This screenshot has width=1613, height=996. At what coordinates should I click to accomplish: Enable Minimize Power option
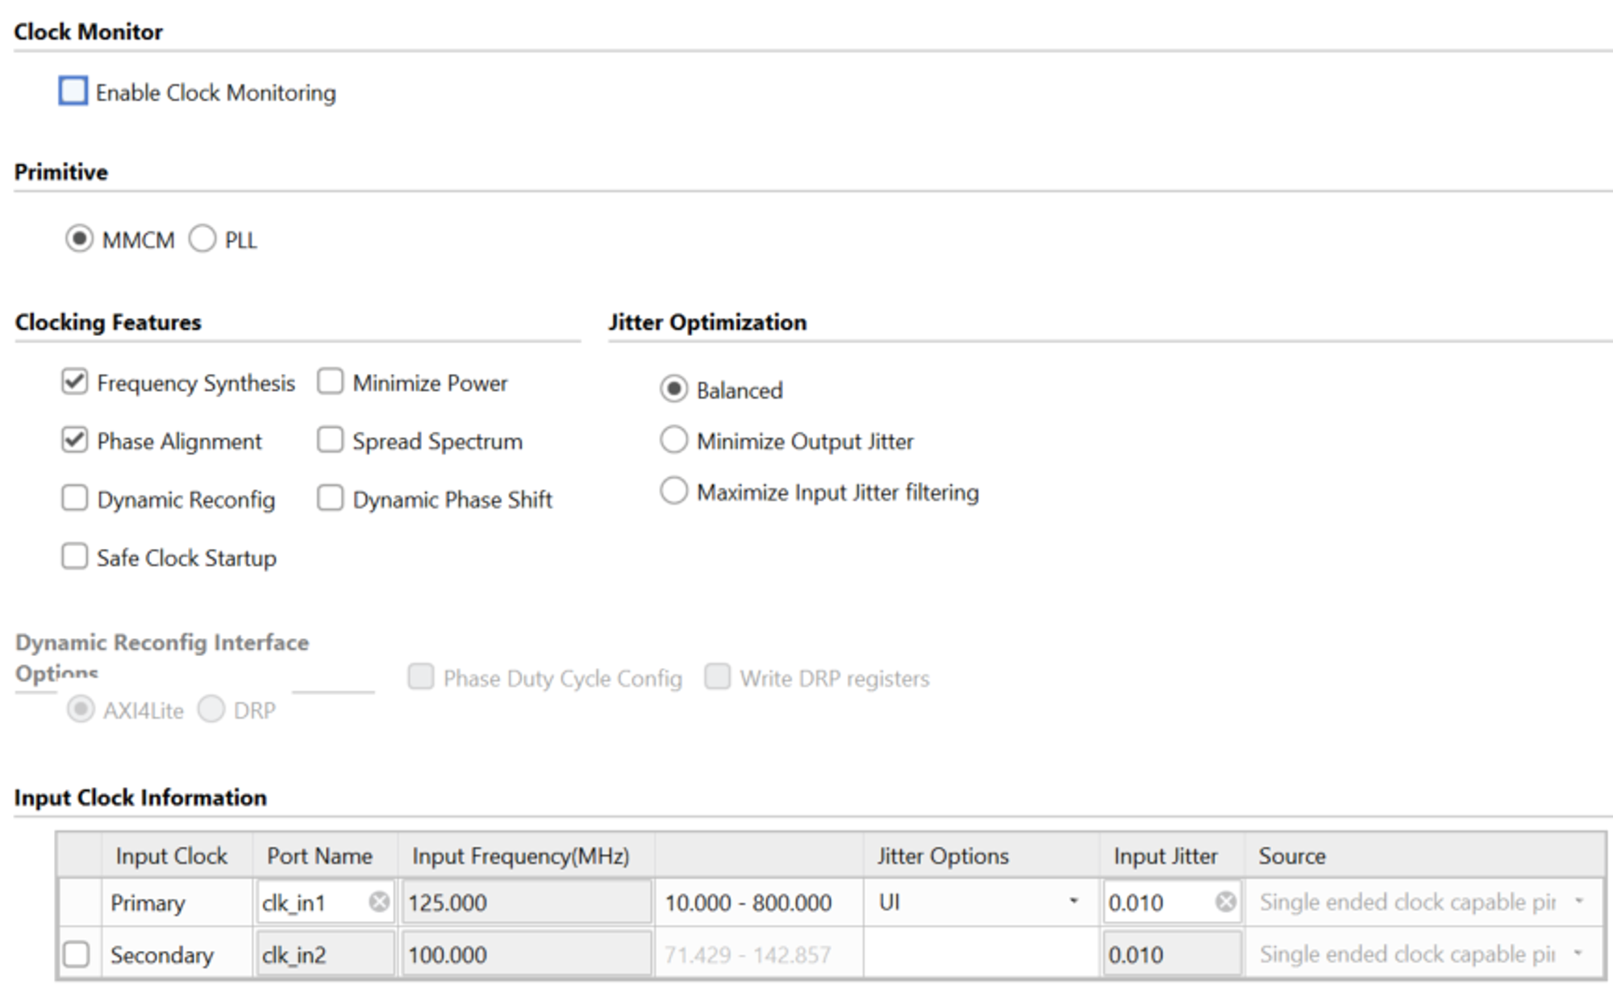click(x=330, y=382)
